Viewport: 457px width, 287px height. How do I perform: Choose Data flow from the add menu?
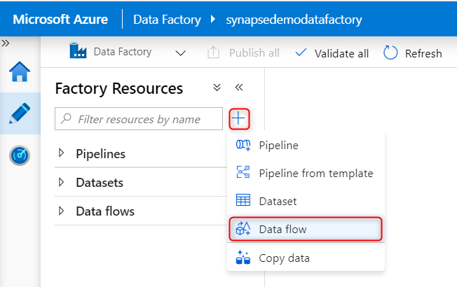(306, 229)
